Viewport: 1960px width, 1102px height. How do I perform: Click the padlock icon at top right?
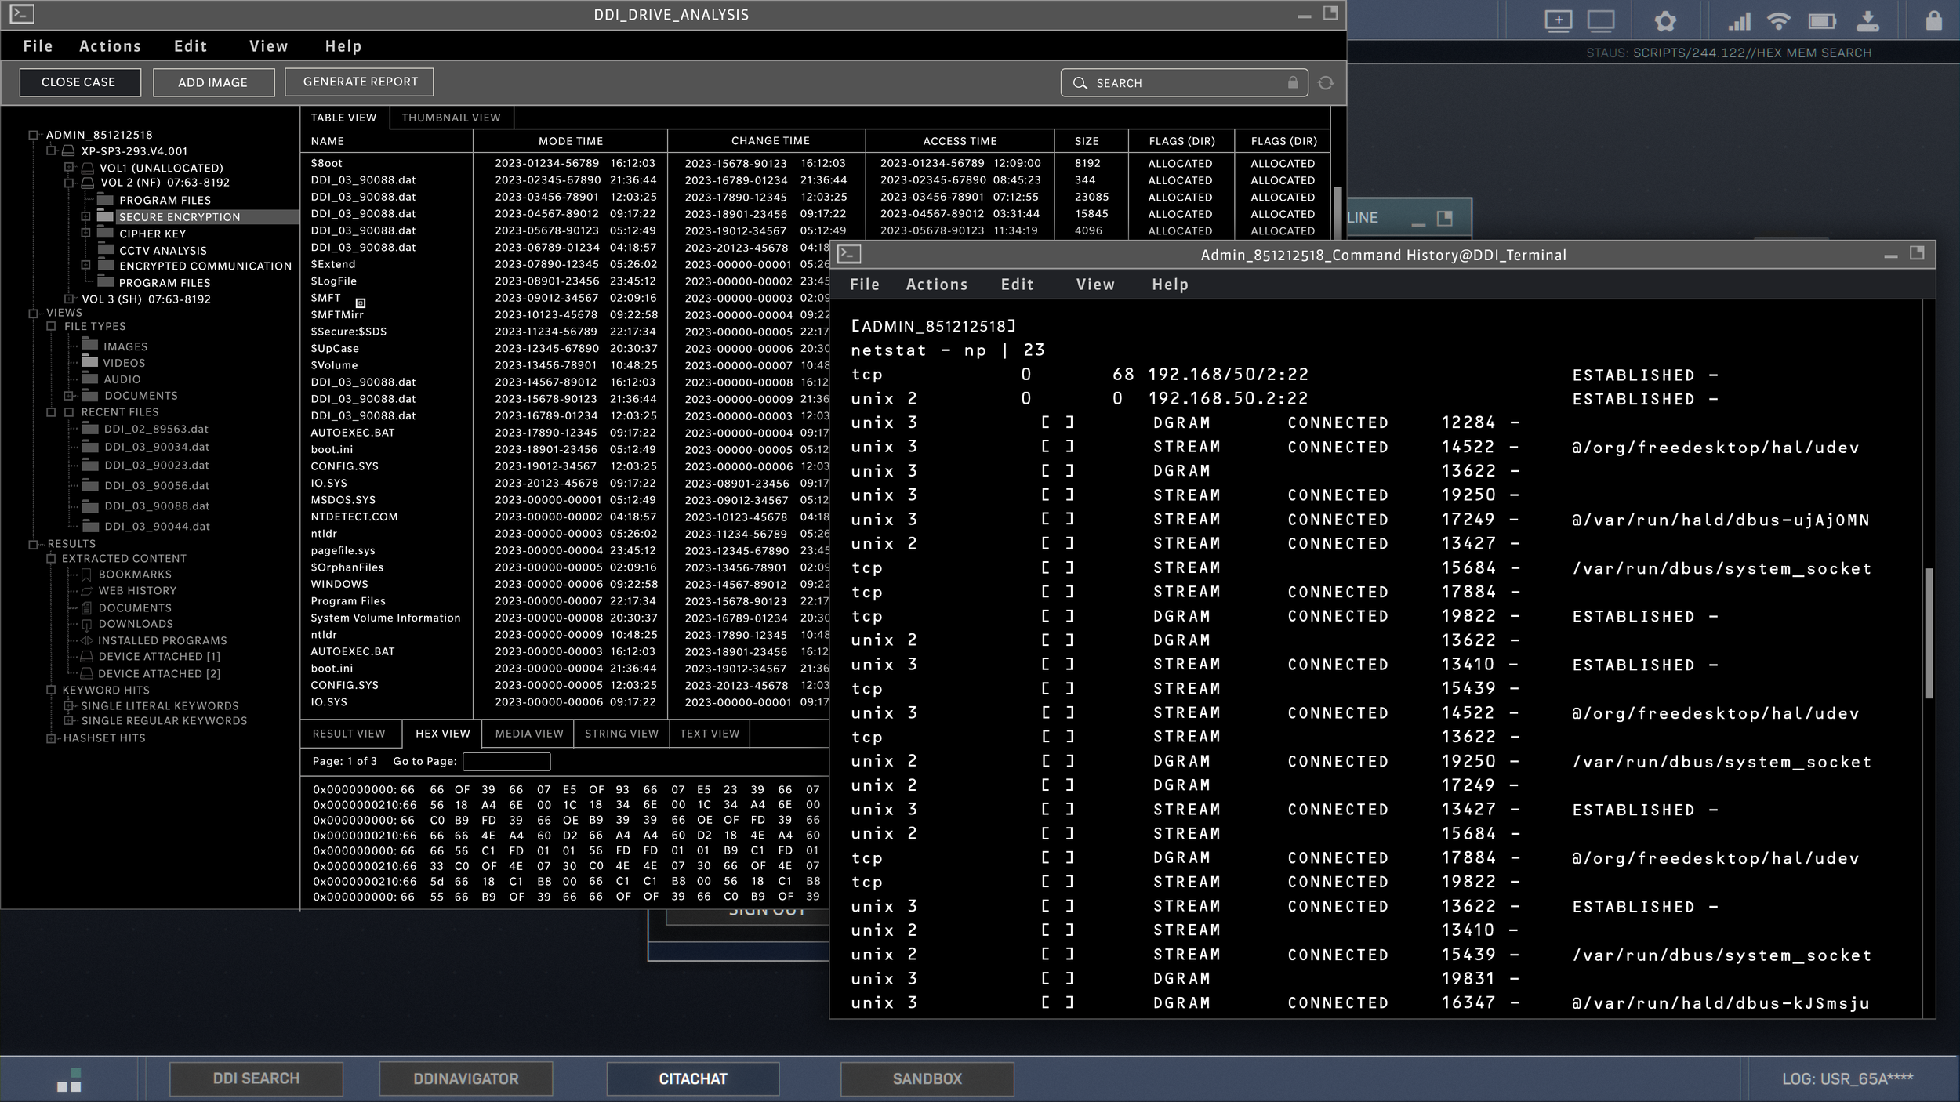1934,20
